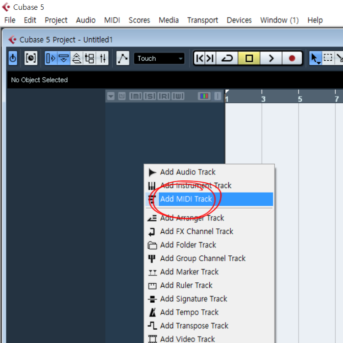
Task: Toggle Show Overview button
Action: tap(76, 58)
